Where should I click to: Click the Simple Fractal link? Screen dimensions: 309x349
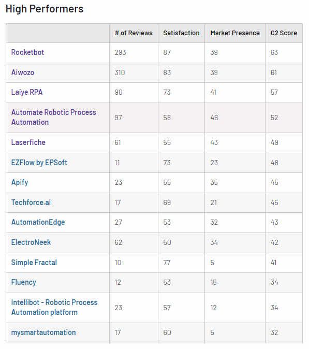point(34,263)
